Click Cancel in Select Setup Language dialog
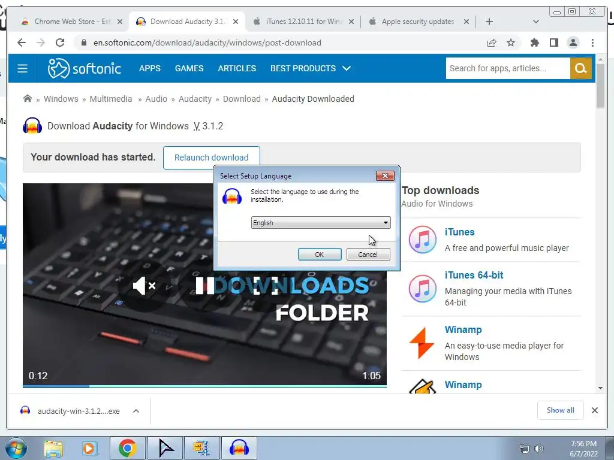The width and height of the screenshot is (614, 460). pyautogui.click(x=368, y=254)
